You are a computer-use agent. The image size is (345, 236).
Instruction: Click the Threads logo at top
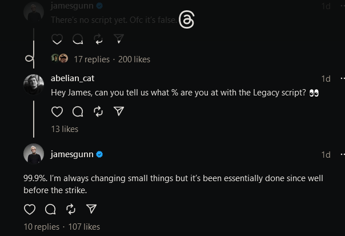click(x=187, y=20)
